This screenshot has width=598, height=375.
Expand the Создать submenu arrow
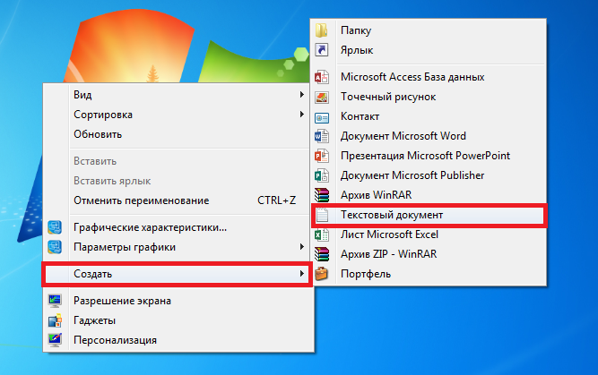coord(302,273)
